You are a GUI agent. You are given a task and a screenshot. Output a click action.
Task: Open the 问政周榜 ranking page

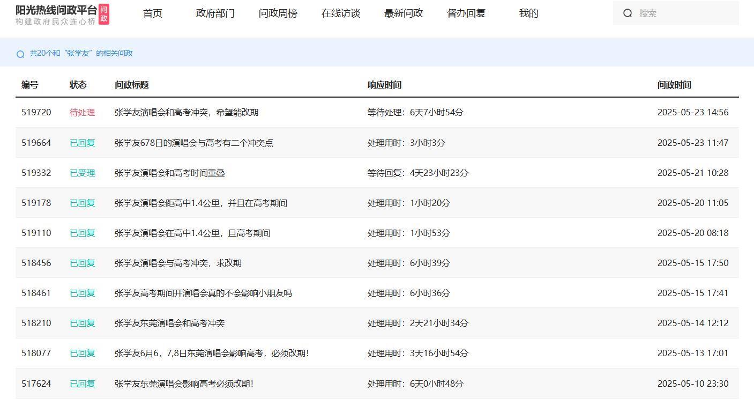tap(278, 13)
